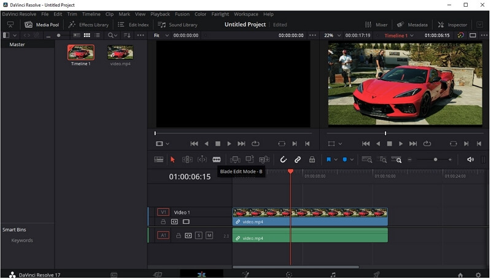Open the Sound Library panel
Screen dimensions: 491x279
[177, 25]
